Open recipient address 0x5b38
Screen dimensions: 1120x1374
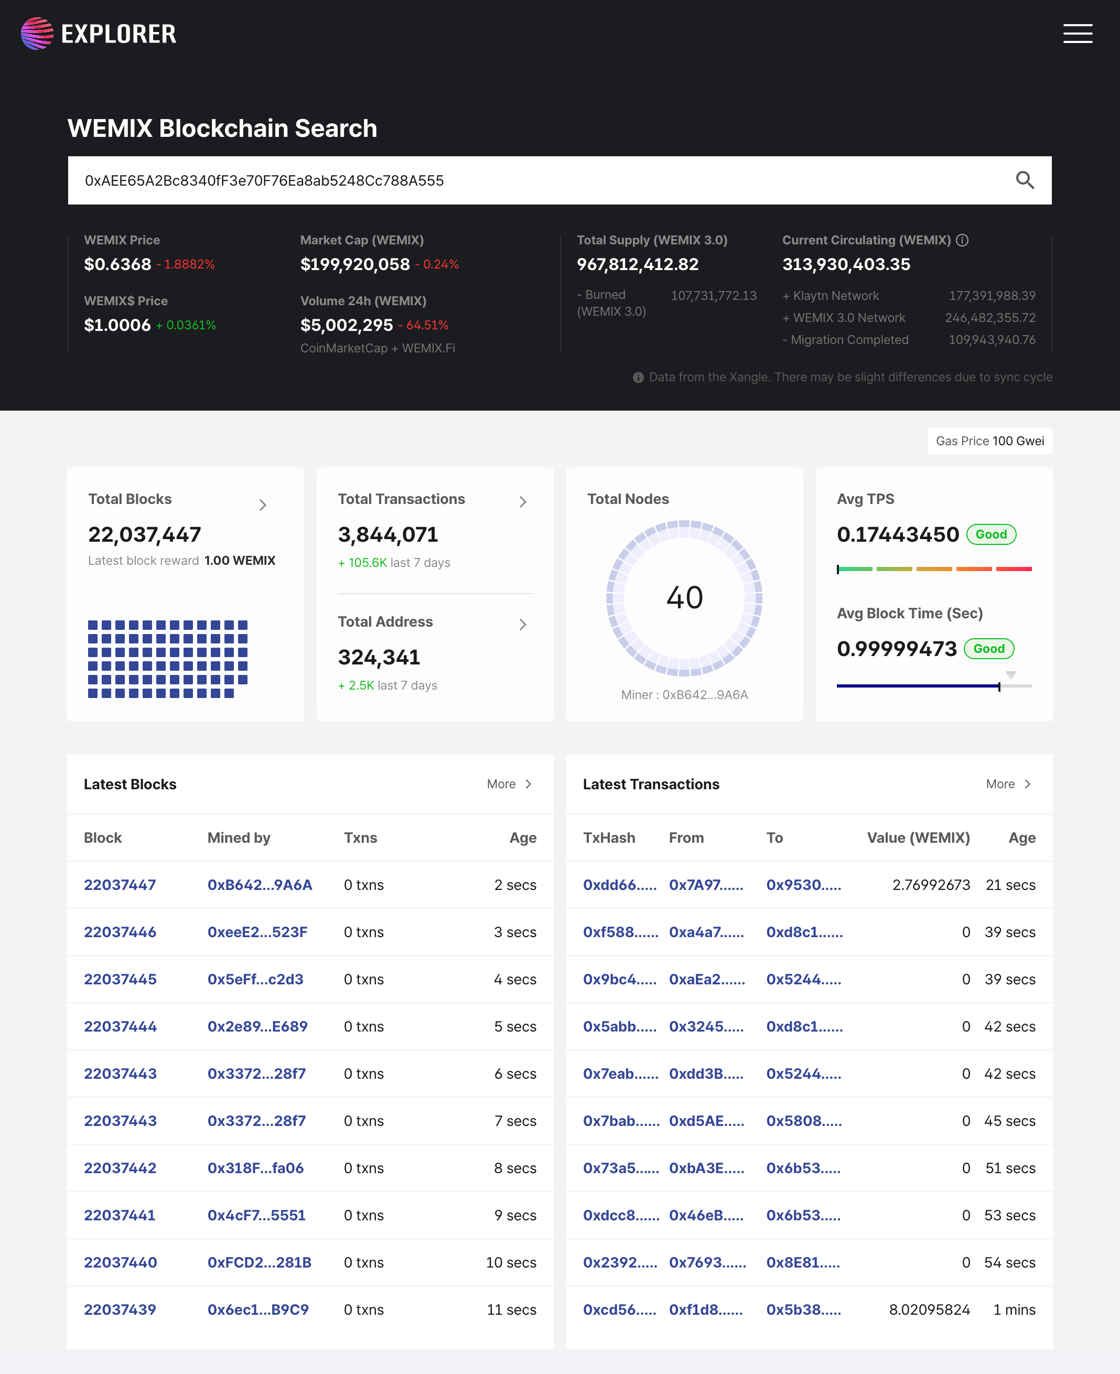pyautogui.click(x=803, y=1309)
